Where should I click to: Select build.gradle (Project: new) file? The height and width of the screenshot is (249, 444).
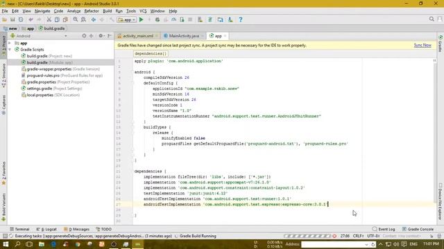(49, 56)
